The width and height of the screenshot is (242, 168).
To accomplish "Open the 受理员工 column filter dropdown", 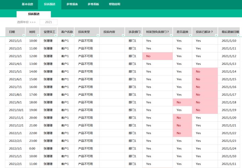I will (56, 35).
